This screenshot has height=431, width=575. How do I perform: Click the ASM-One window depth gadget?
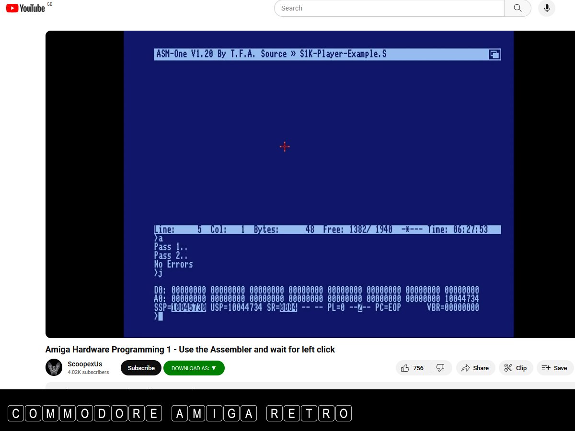pos(494,54)
